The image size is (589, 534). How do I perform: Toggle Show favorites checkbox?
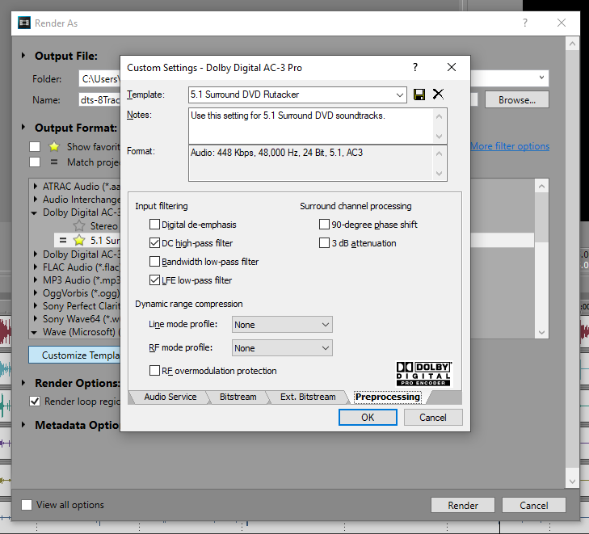[35, 146]
